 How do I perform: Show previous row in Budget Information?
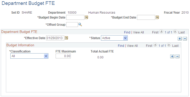(155, 45)
